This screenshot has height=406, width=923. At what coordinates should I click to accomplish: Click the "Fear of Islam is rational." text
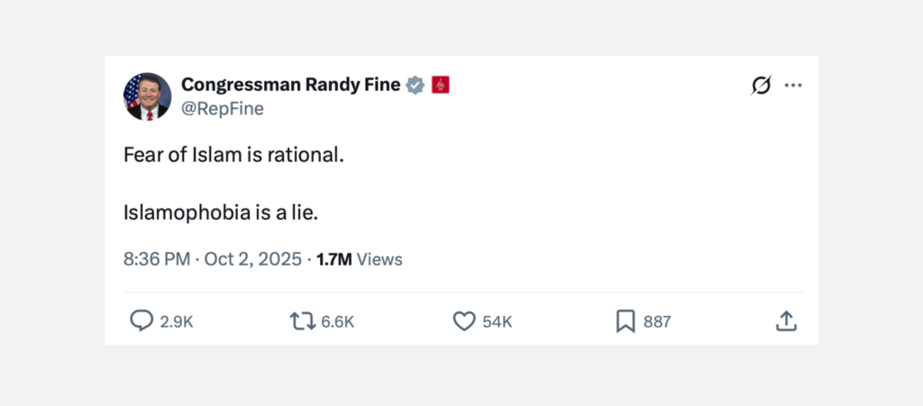pyautogui.click(x=234, y=154)
